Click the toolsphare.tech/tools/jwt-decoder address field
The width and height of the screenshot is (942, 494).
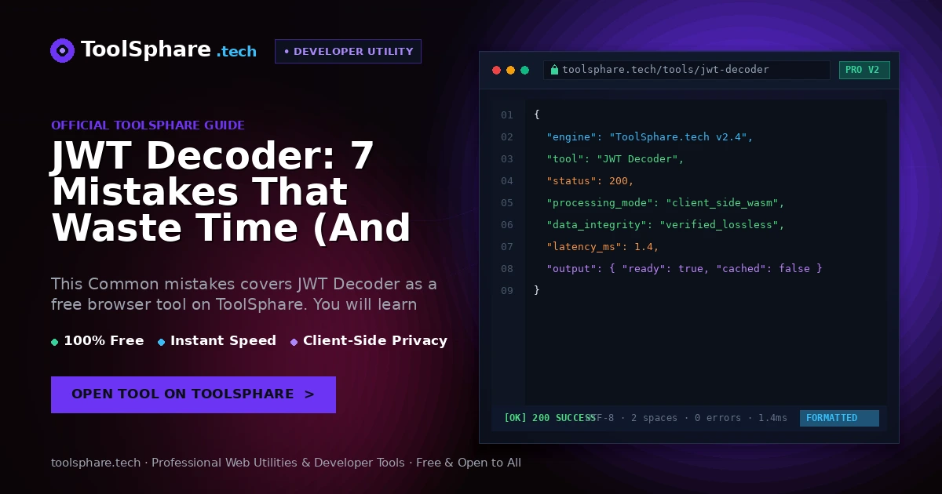coord(687,70)
